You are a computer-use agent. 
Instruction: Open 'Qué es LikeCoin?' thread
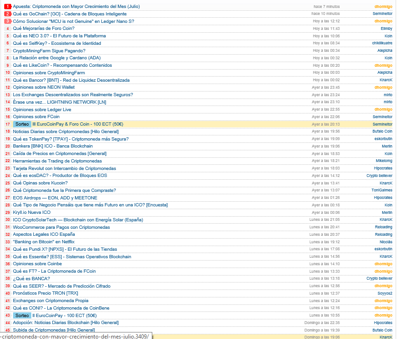(x=63, y=65)
